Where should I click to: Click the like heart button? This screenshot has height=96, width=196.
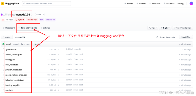tap(39, 15)
